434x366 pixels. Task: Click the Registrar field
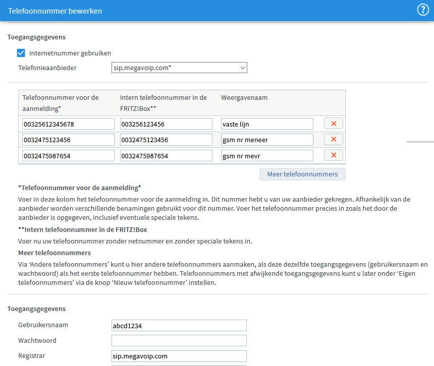pos(179,356)
